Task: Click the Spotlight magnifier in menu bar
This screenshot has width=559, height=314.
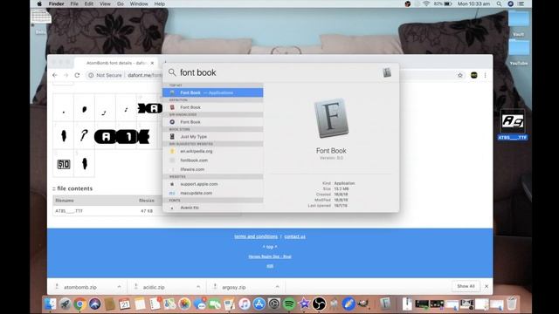Action: point(499,3)
